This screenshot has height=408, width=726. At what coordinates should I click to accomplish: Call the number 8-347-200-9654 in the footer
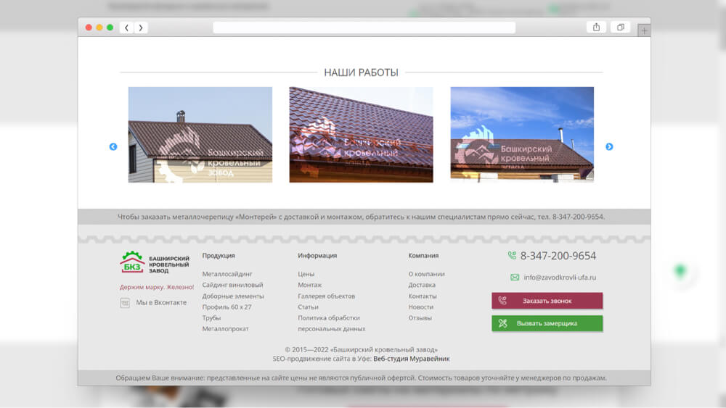558,256
